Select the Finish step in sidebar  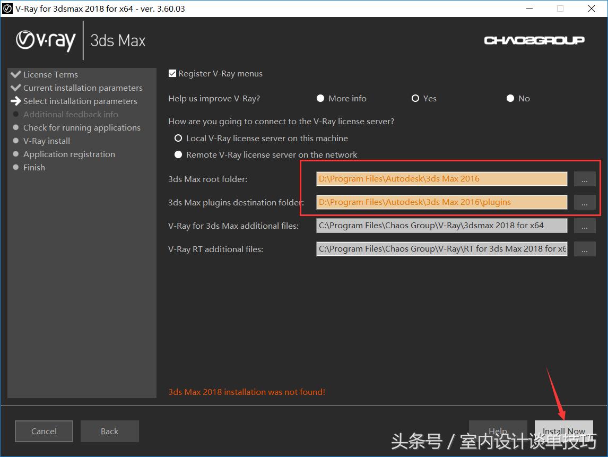(34, 168)
